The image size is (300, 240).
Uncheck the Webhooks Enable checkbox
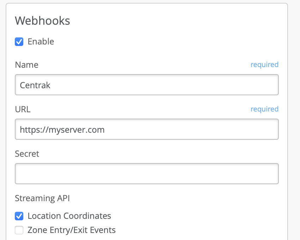19,42
